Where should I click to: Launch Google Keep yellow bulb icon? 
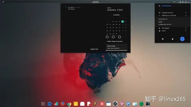click(76, 104)
